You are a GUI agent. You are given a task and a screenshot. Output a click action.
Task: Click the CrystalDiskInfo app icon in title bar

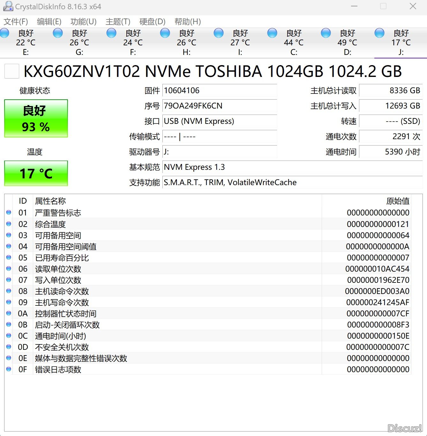coord(8,6)
